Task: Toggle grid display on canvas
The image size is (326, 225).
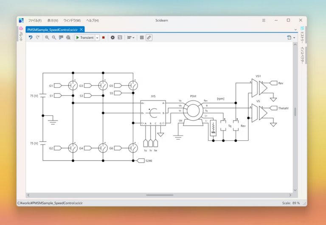Action: click(x=142, y=37)
